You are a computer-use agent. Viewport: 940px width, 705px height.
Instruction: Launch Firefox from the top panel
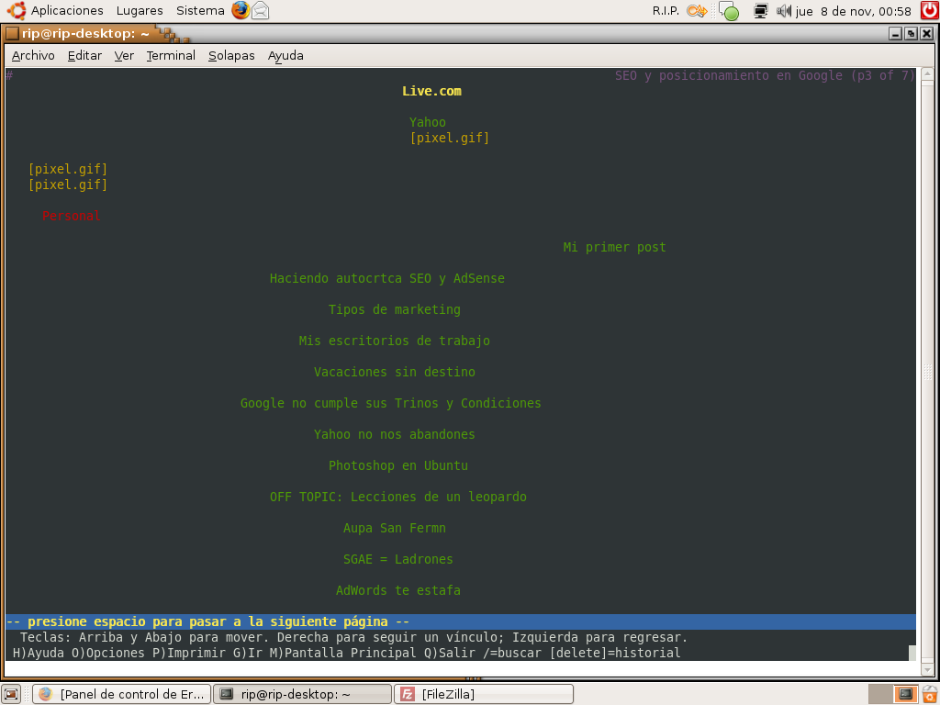click(x=241, y=10)
